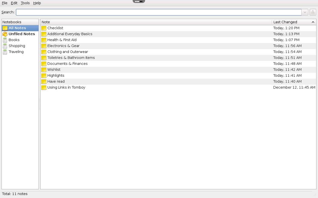Click the Books notebook icon

coord(5,40)
